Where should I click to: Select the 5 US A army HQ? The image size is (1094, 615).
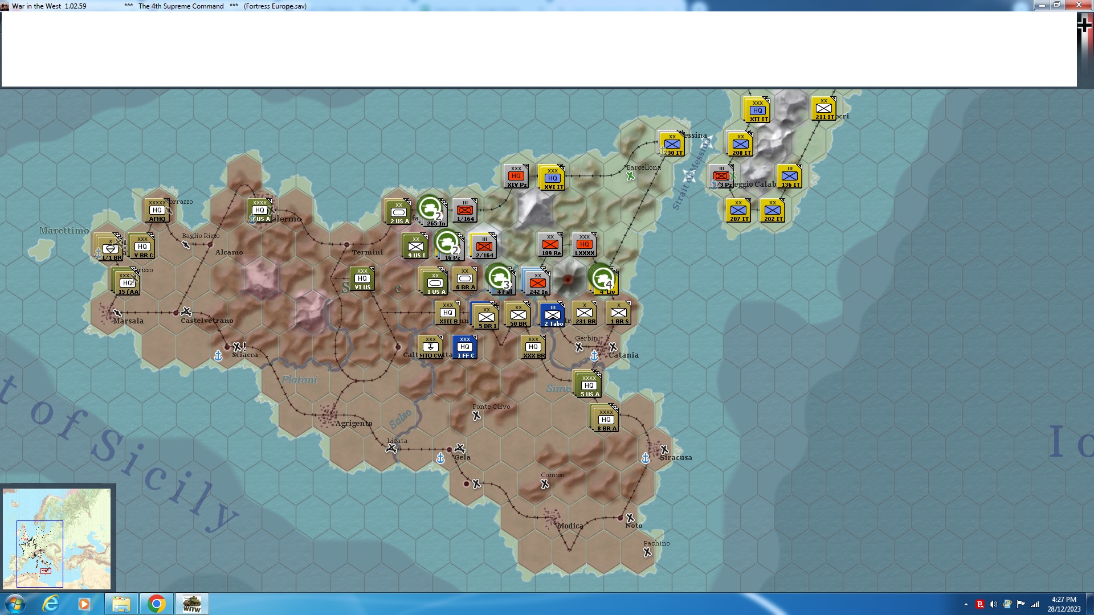tap(589, 386)
